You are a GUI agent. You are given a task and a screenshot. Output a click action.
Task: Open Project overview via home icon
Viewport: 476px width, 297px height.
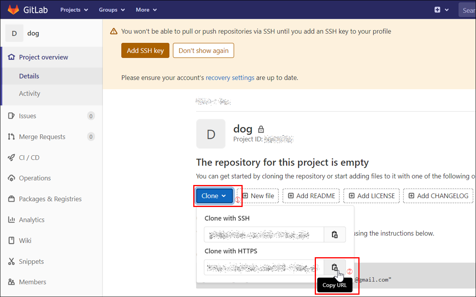(12, 57)
